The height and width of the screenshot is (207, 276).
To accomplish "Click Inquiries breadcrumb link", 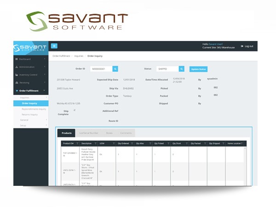I will (79, 56).
